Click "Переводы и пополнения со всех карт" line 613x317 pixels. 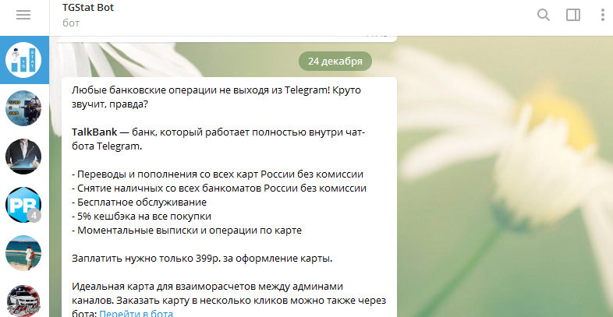point(218,174)
